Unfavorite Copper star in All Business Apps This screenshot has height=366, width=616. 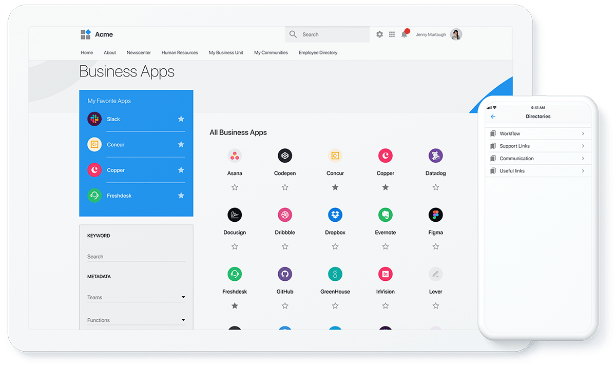[x=386, y=187]
